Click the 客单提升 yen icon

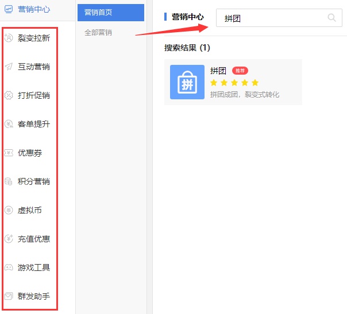coord(9,124)
